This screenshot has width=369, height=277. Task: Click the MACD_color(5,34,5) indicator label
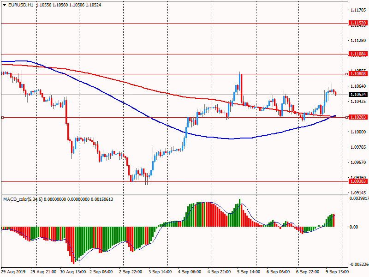point(23,199)
